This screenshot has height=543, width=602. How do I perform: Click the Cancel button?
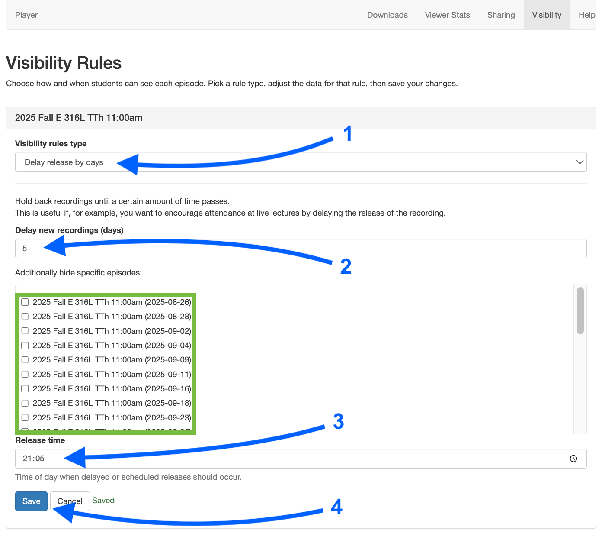(x=70, y=501)
